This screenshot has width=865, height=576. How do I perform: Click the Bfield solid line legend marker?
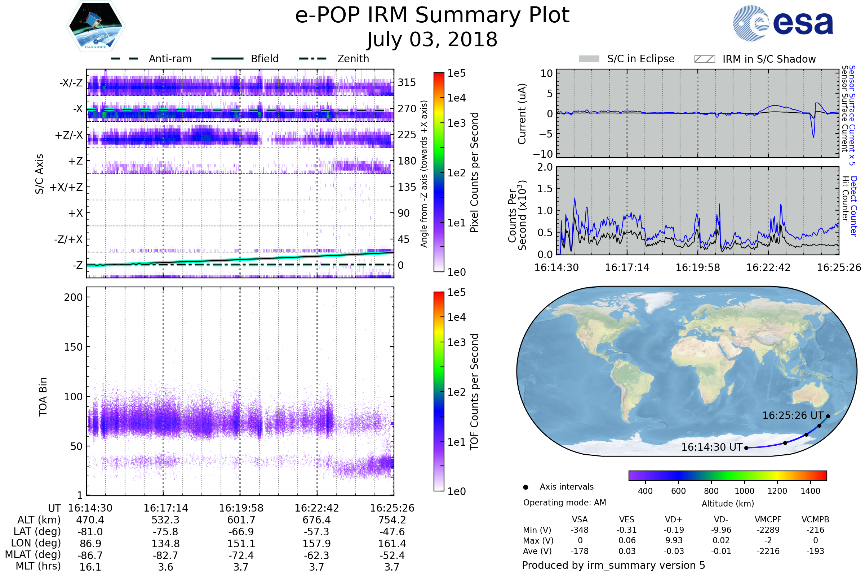click(x=227, y=59)
